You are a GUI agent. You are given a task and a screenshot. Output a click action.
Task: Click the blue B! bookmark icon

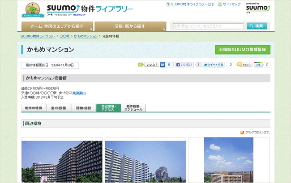pos(163,65)
